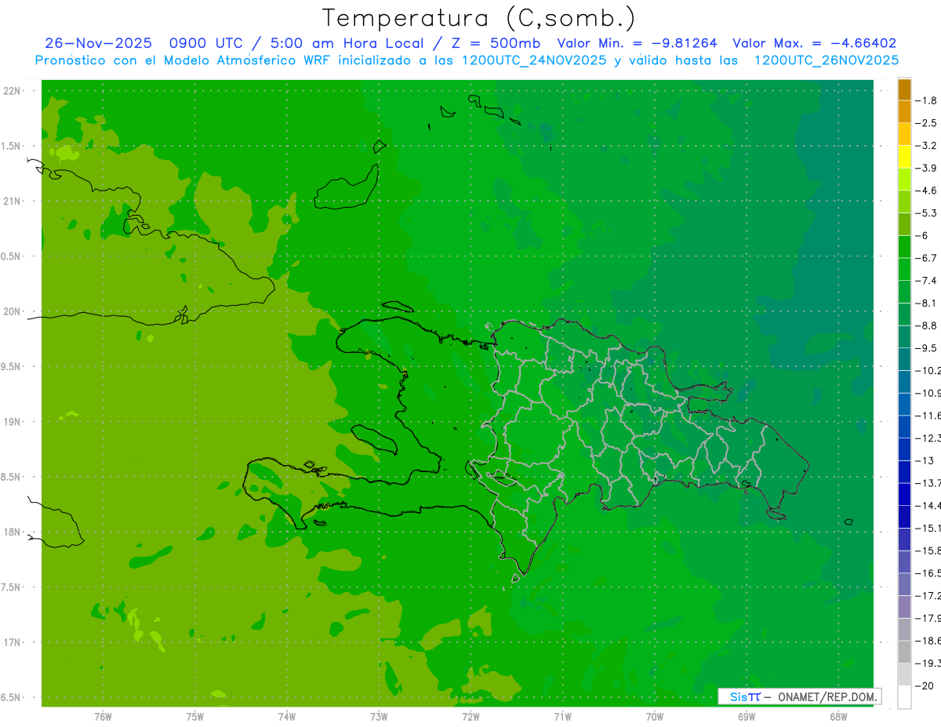Viewport: 941px width, 727px height.
Task: Click the "75W" longitude label
Action: [x=195, y=717]
